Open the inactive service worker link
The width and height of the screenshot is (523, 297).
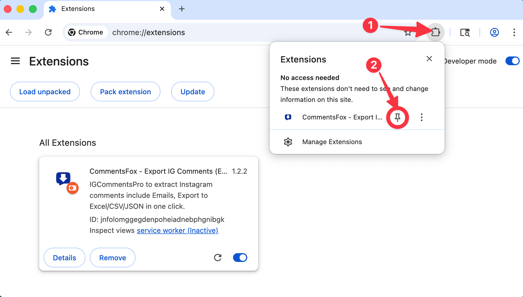coord(177,230)
